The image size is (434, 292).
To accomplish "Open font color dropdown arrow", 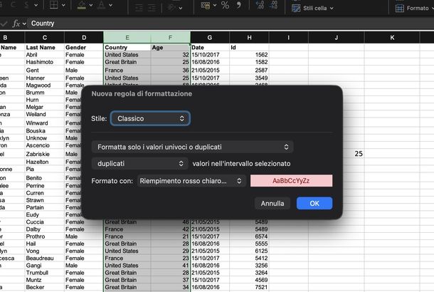I will pyautogui.click(x=110, y=5).
